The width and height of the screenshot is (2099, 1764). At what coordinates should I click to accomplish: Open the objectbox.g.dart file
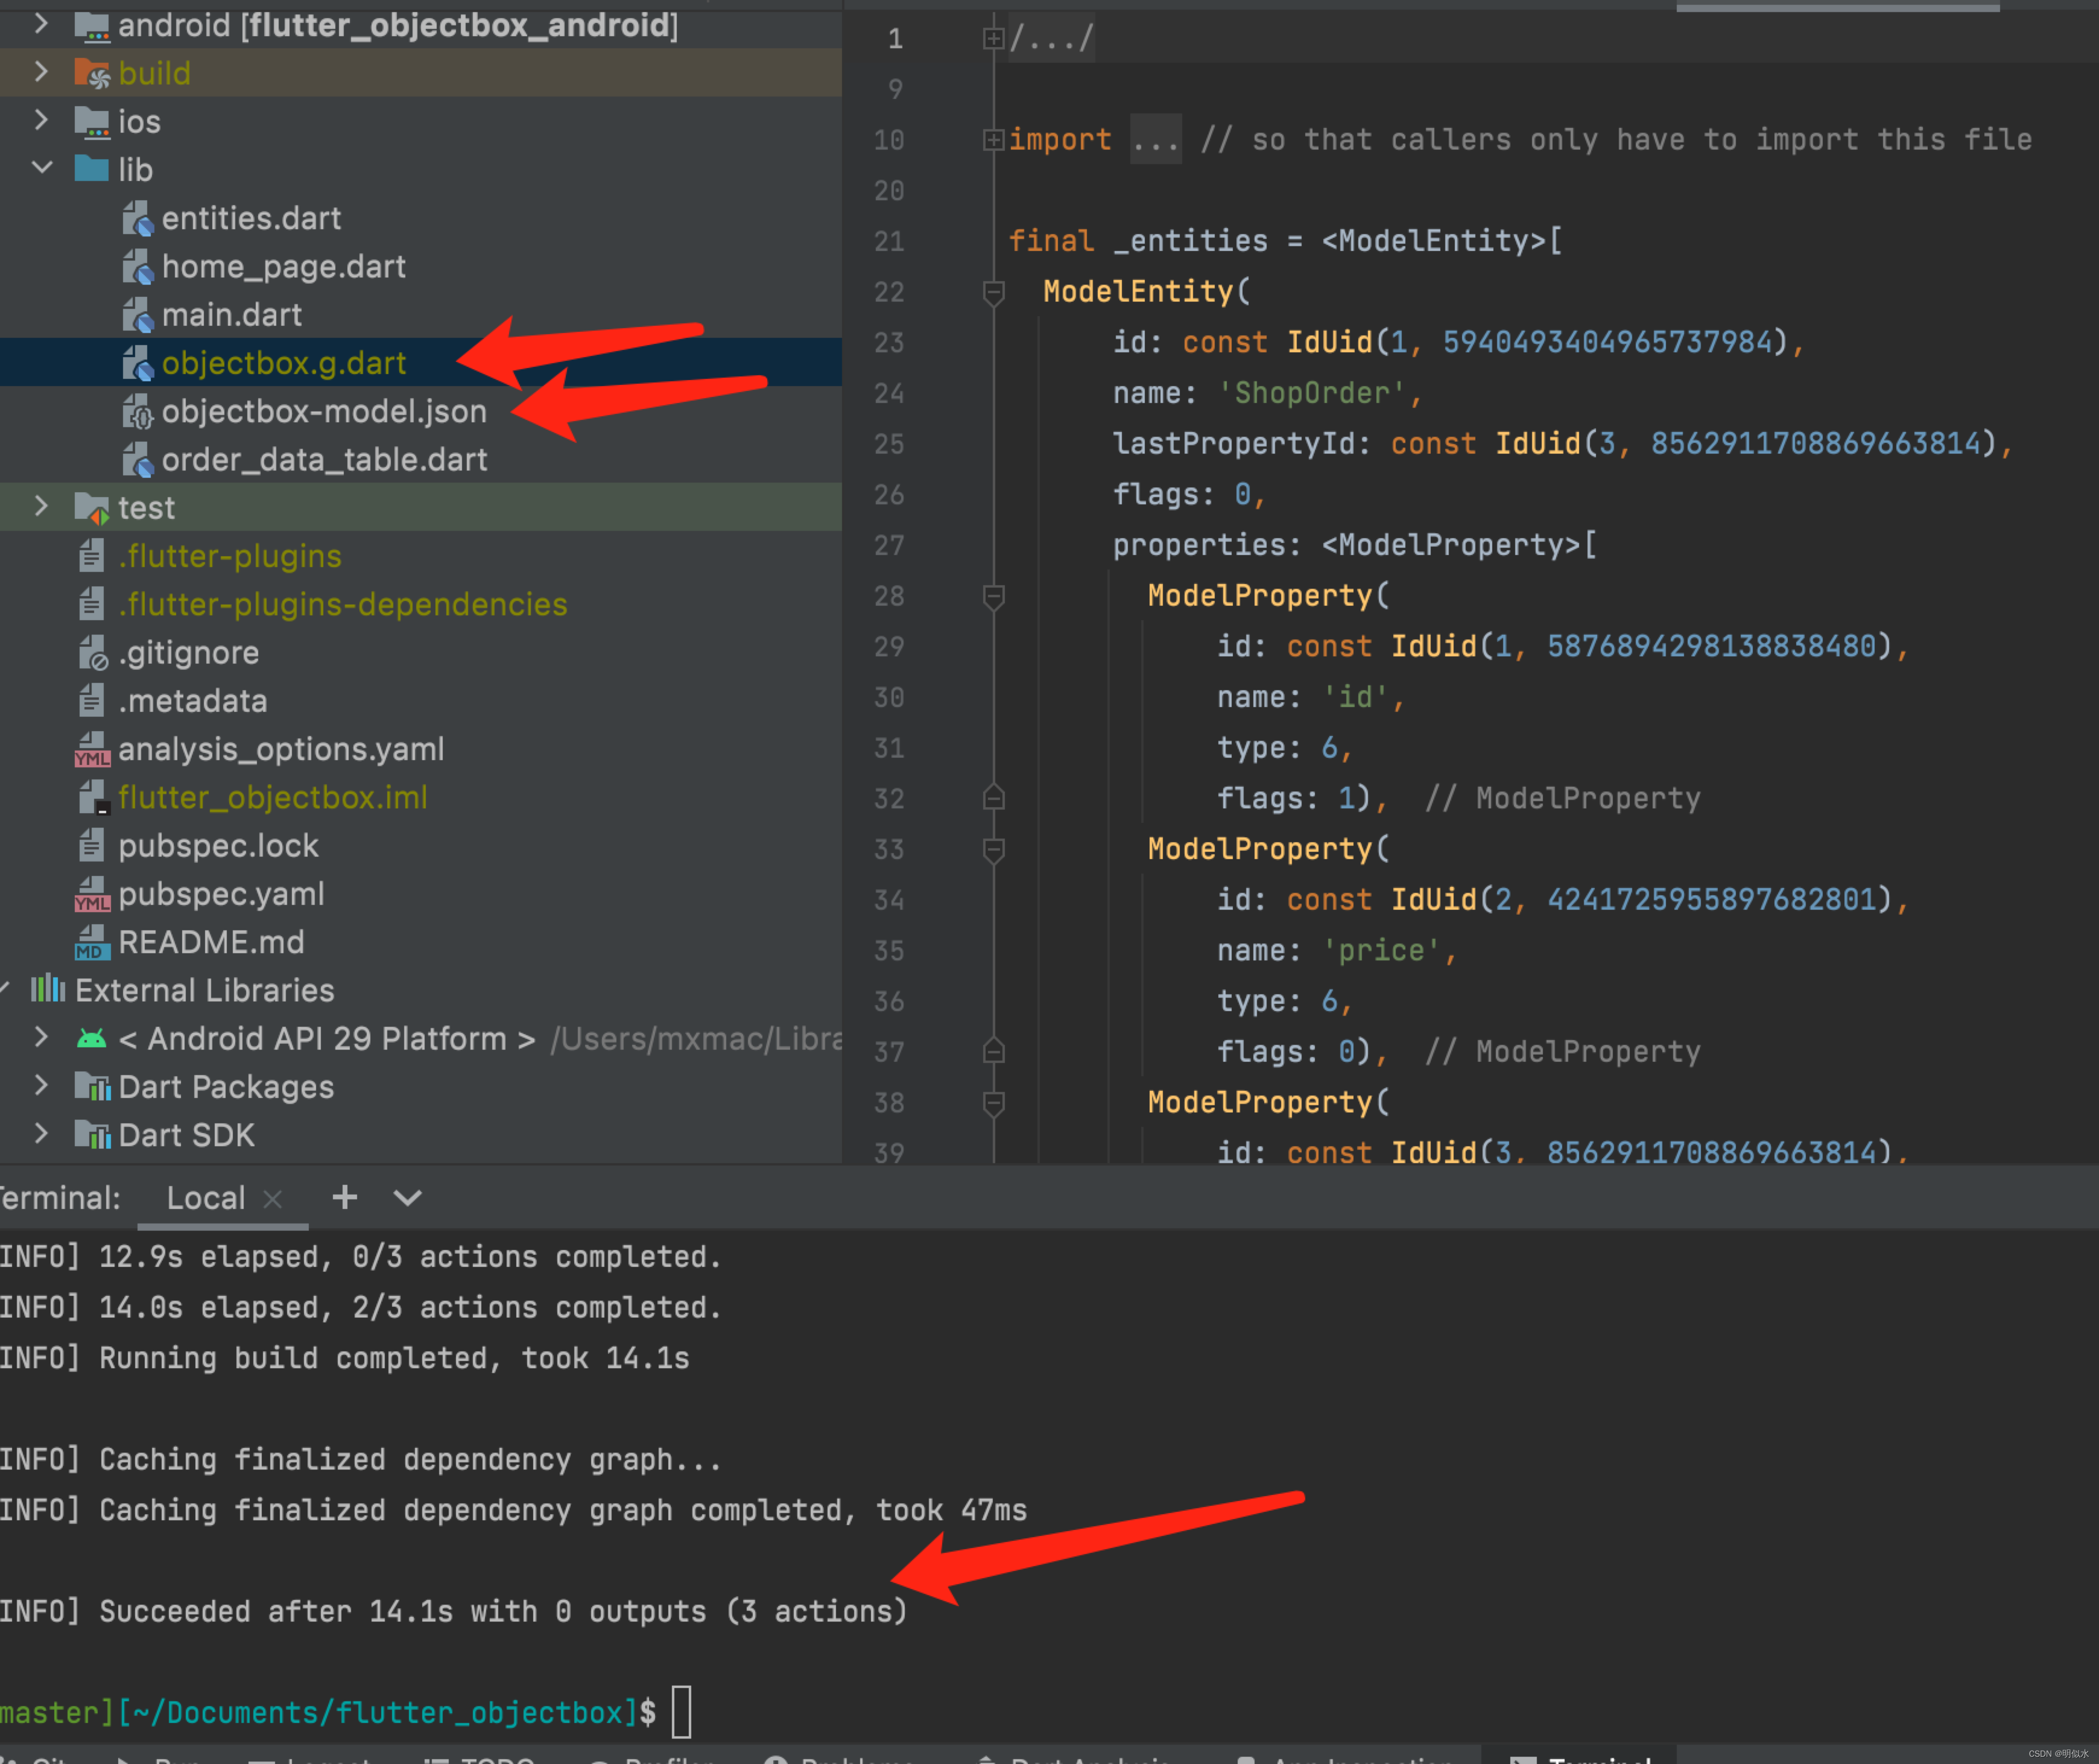pos(283,363)
